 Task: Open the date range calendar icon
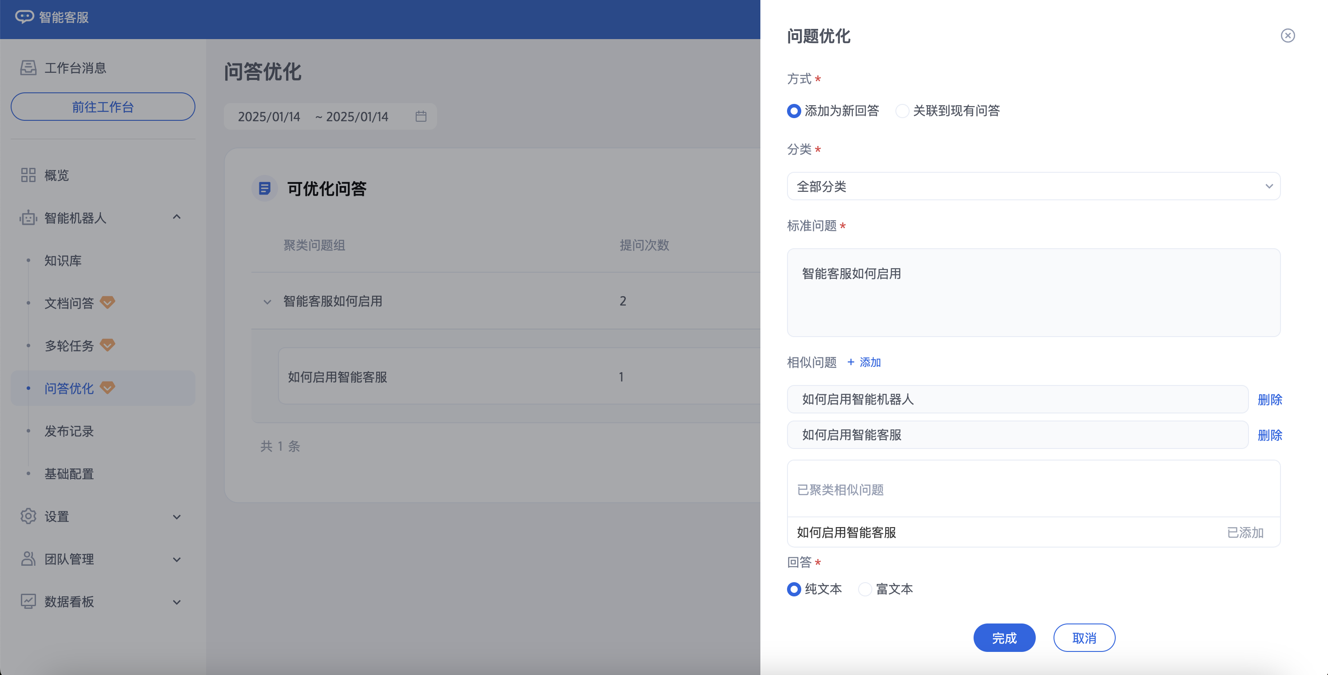pyautogui.click(x=421, y=116)
